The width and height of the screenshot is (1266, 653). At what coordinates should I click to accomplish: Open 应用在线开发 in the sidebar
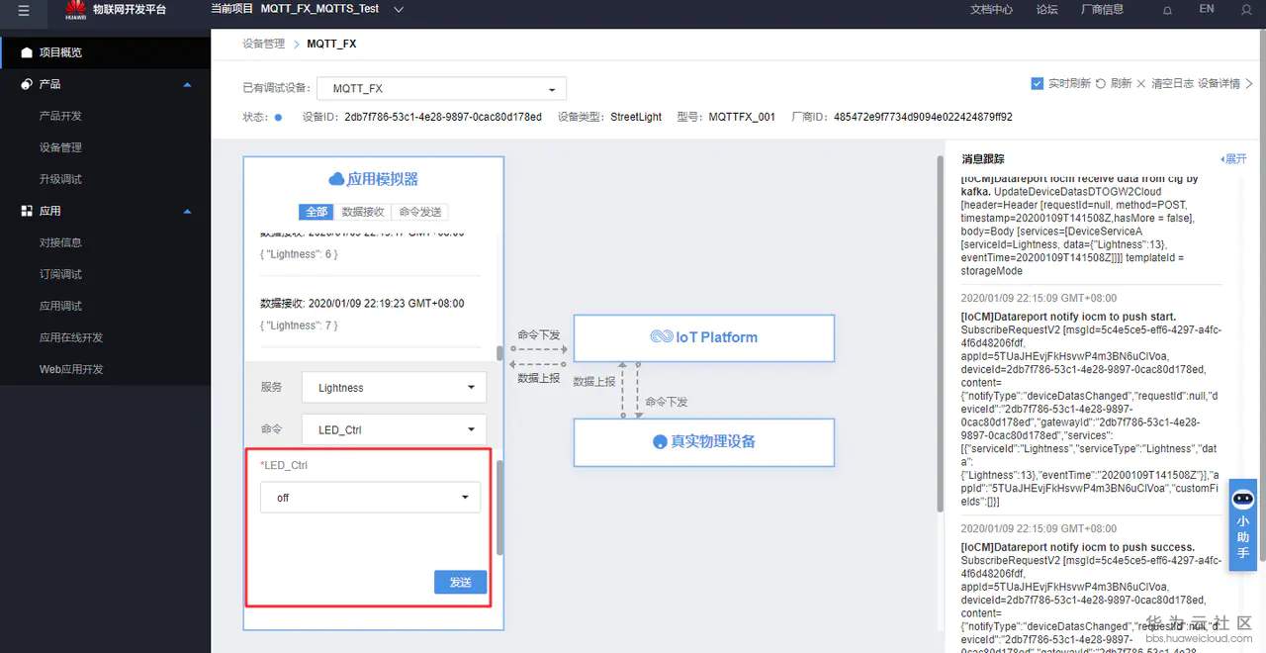(x=71, y=337)
